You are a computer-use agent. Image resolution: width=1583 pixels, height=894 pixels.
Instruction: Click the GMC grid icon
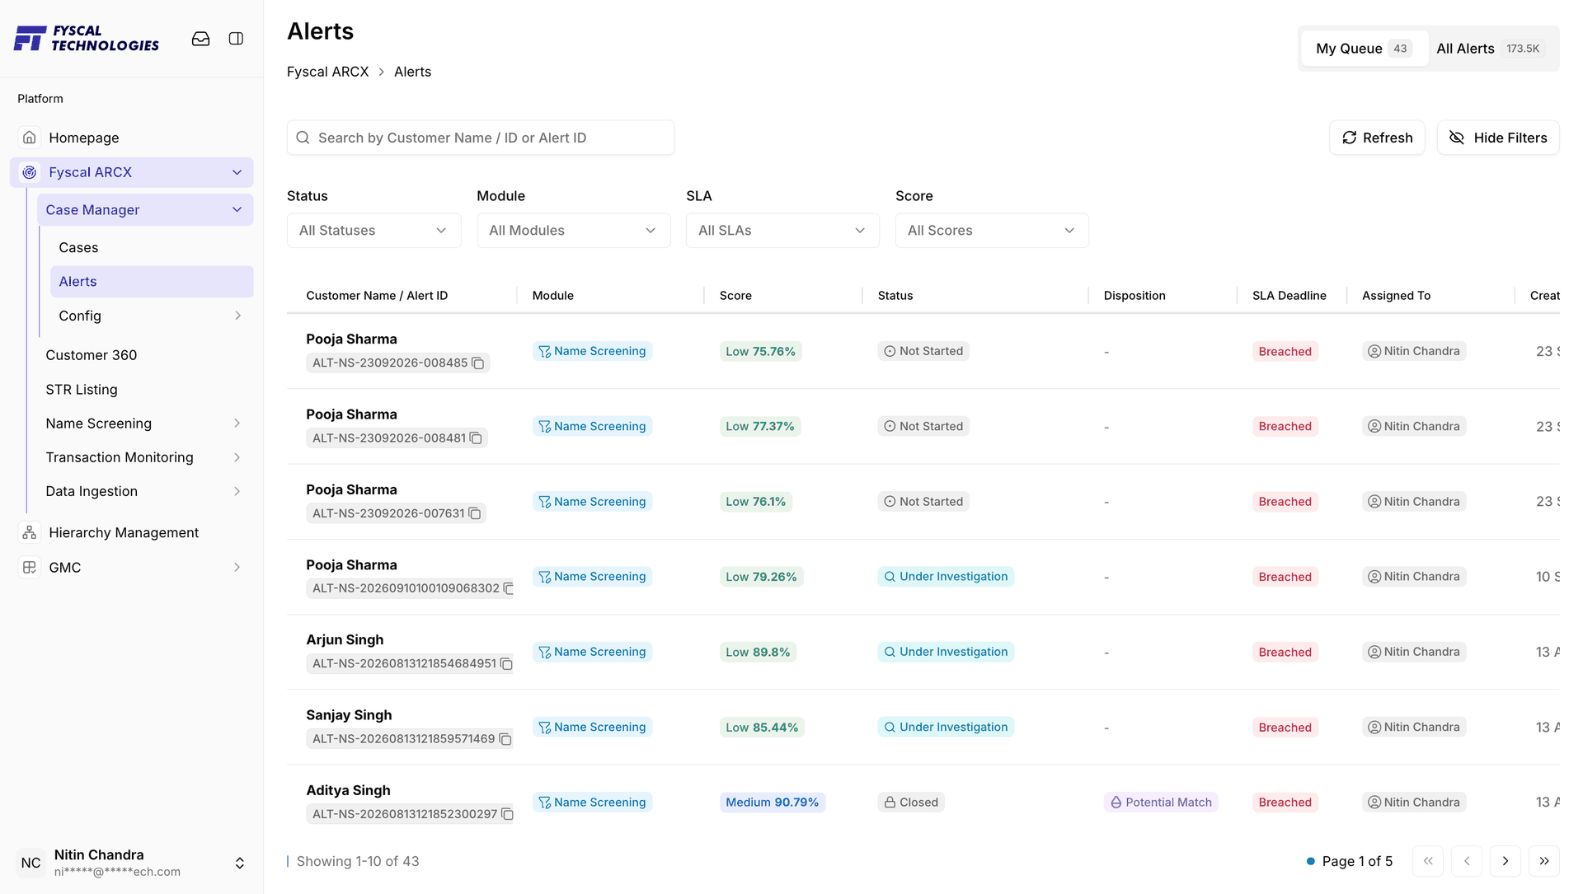pyautogui.click(x=30, y=568)
